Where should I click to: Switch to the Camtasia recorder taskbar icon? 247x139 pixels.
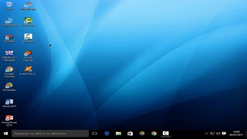(166, 134)
